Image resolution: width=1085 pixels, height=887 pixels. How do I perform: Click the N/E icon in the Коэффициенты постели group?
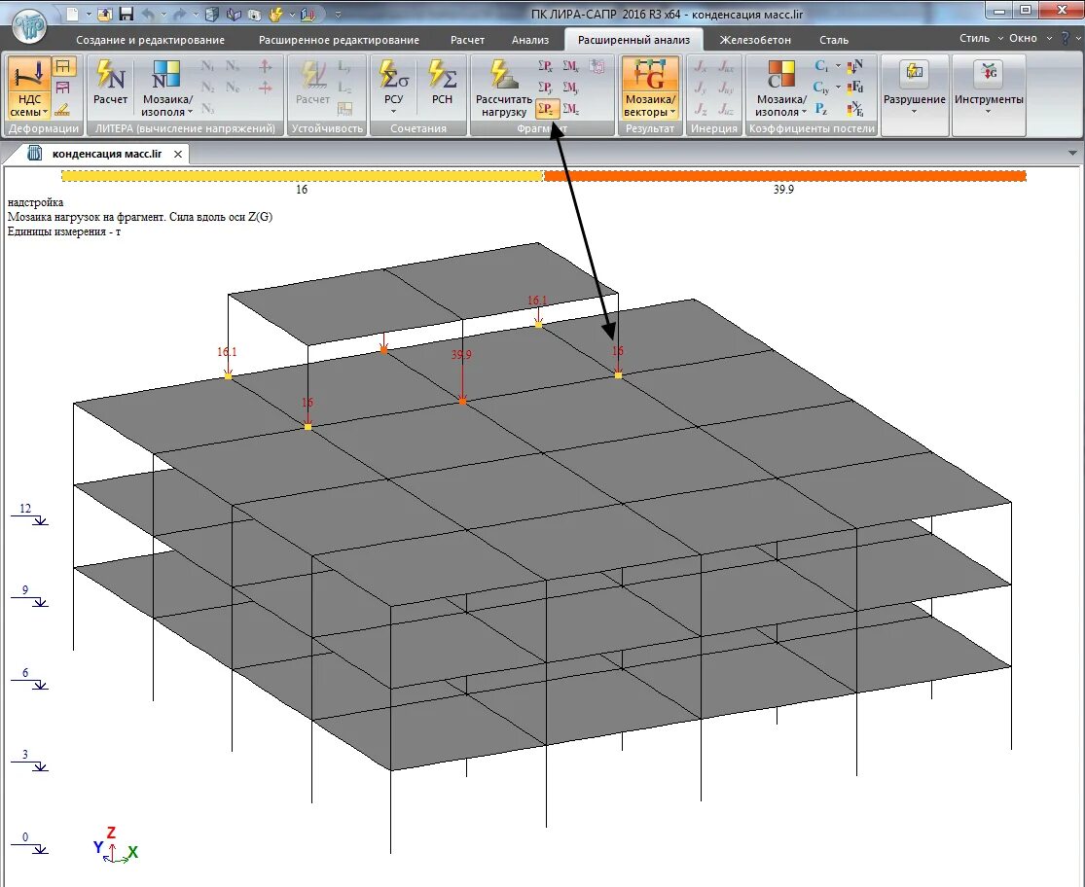point(856,109)
